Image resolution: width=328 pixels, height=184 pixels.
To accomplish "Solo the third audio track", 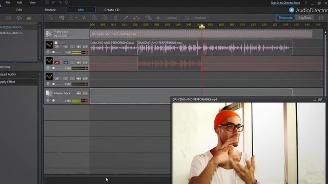I will [x=72, y=78].
